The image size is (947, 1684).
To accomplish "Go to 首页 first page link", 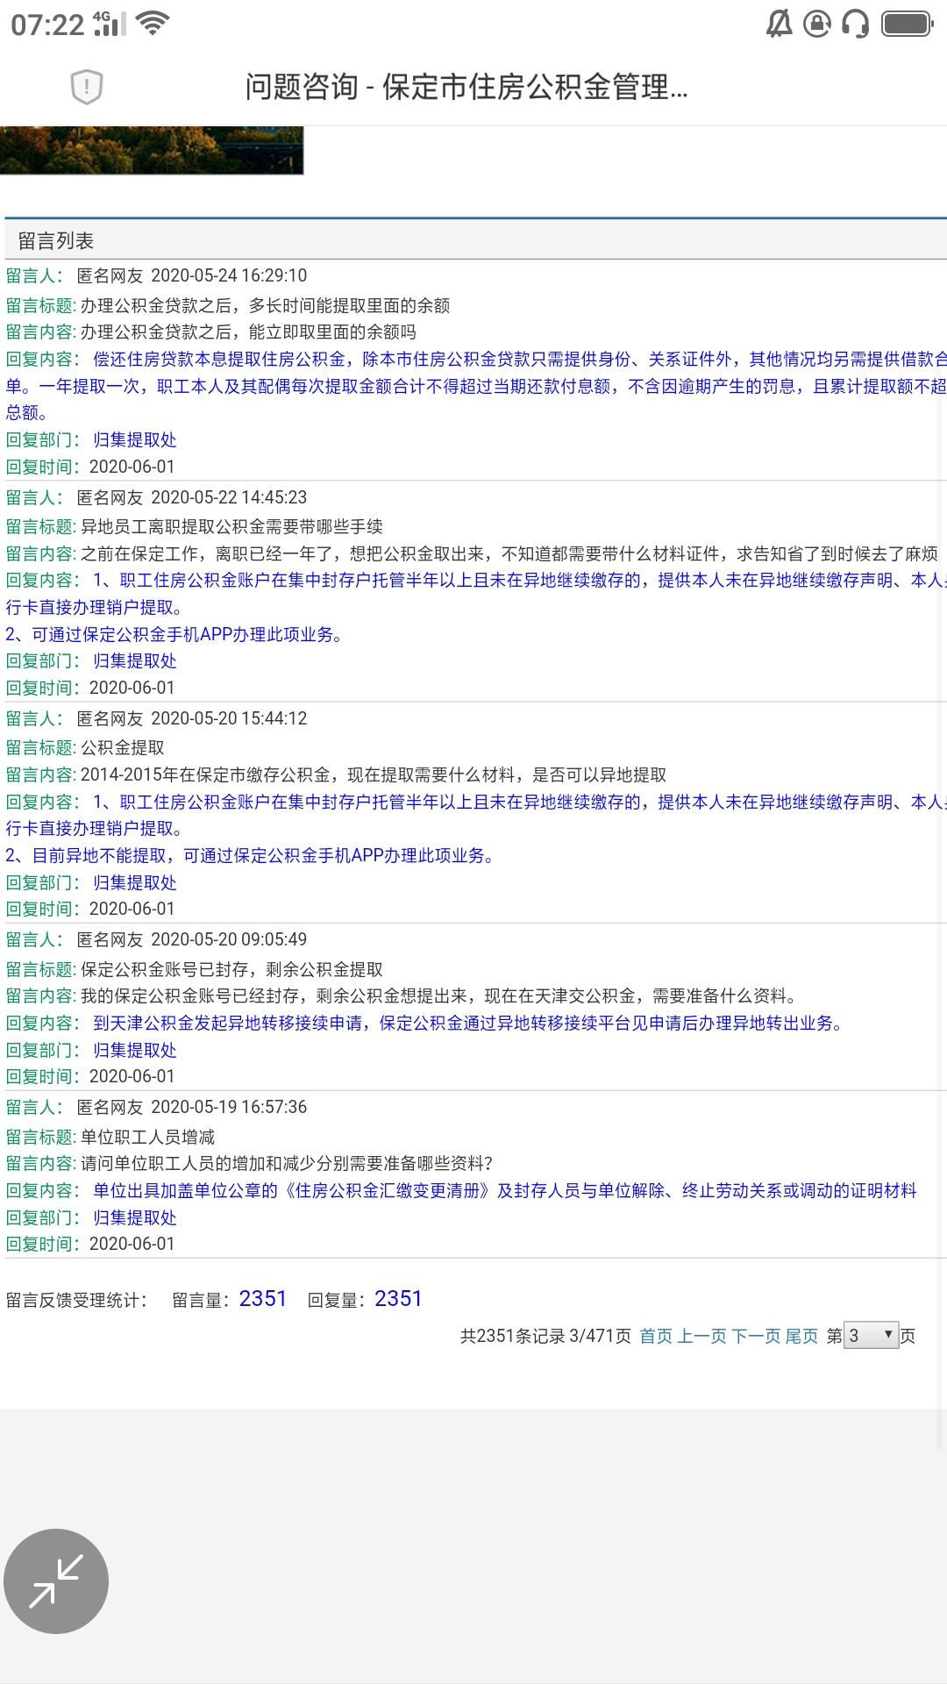I will (x=655, y=1336).
